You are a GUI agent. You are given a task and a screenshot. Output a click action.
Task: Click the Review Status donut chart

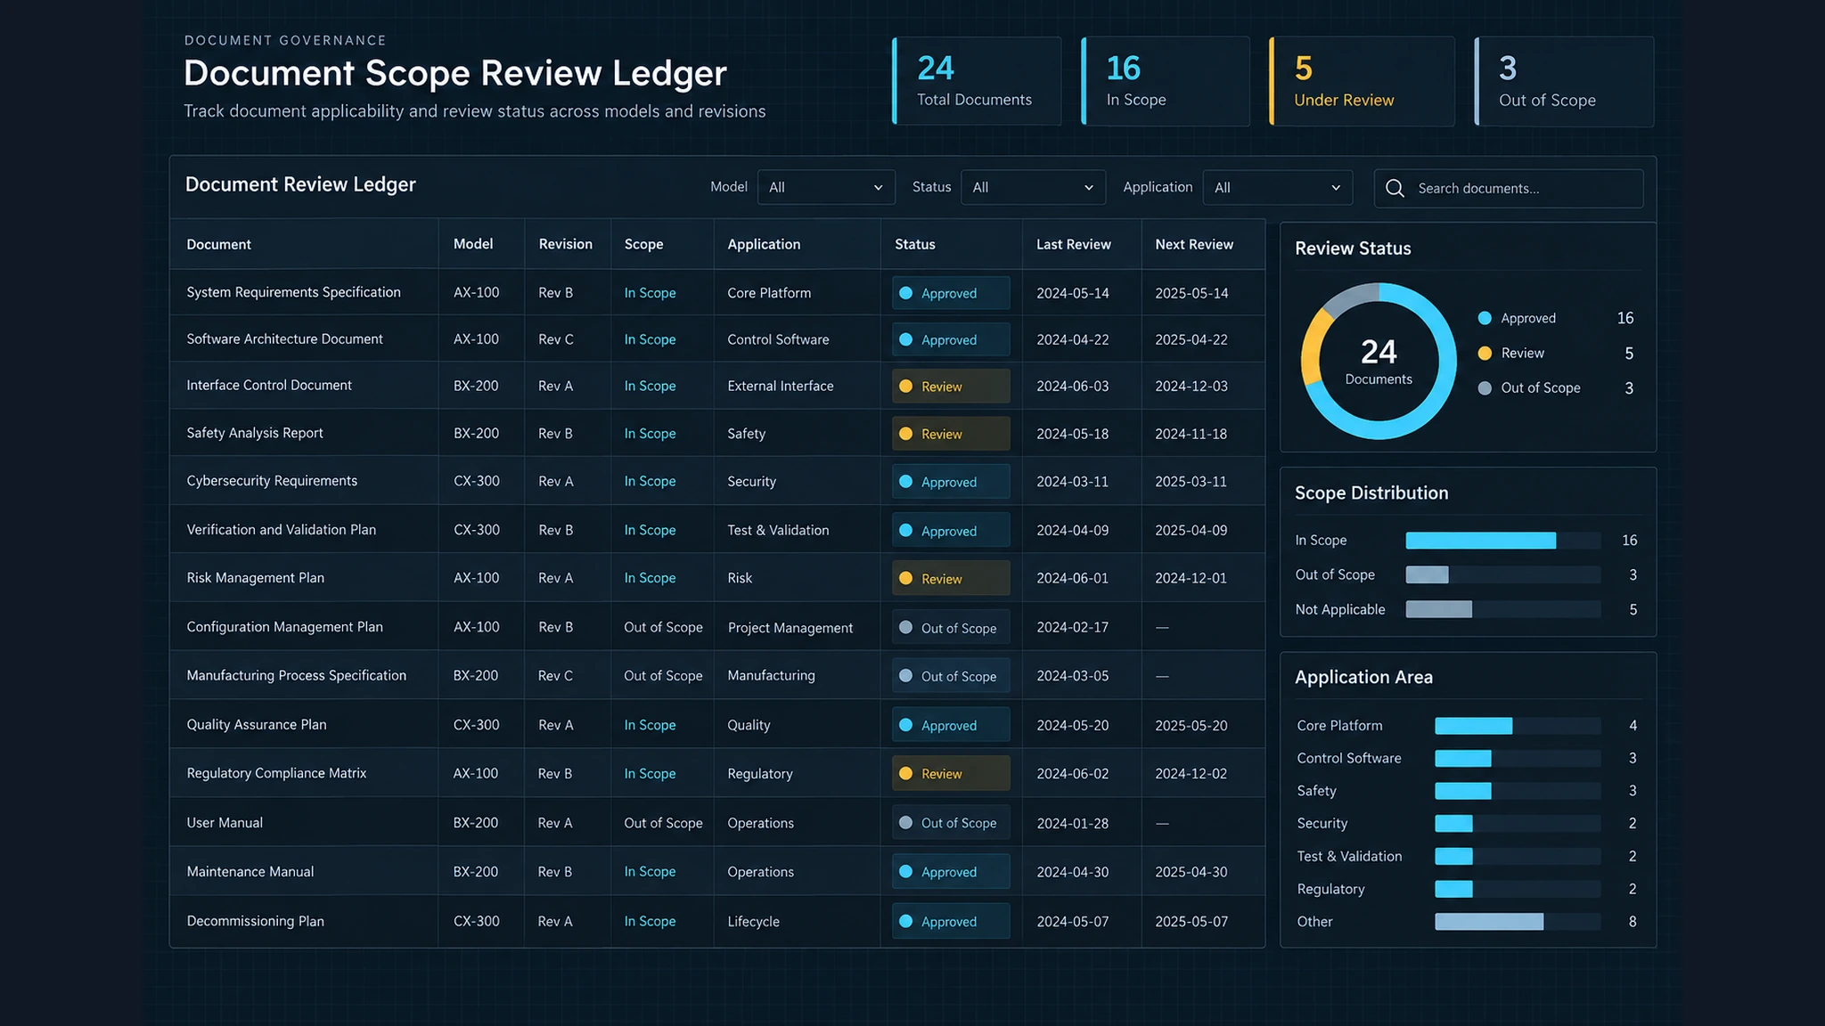[x=1379, y=361]
